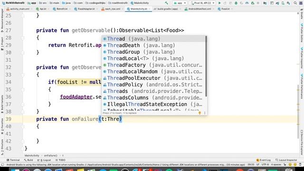Viewport: 304px width, 171px height.
Task: Collapse the fold marker at line 33
Action: (x=23, y=75)
